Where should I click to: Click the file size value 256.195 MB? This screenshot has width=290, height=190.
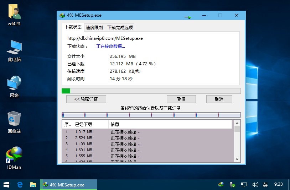123,56
